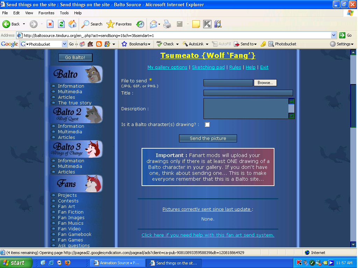Open browsing History with the clock icon
This screenshot has height=268, width=358.
point(140,24)
